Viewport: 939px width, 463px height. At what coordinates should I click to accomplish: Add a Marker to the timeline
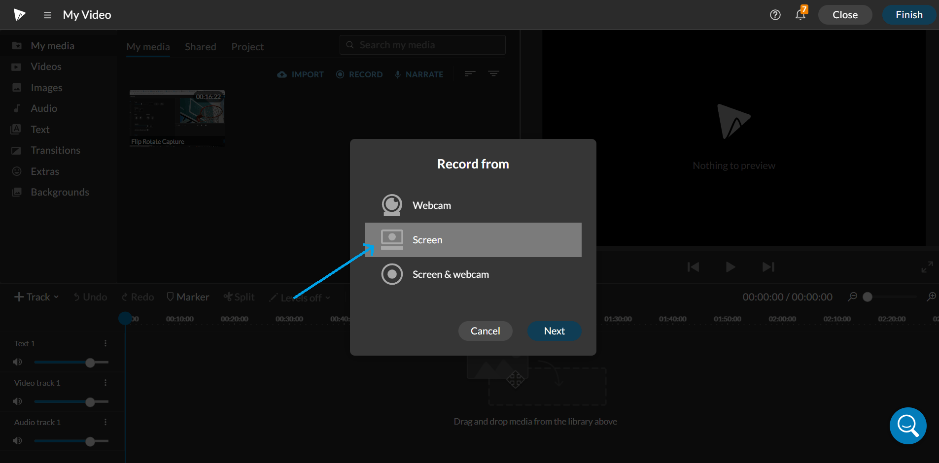pyautogui.click(x=188, y=297)
